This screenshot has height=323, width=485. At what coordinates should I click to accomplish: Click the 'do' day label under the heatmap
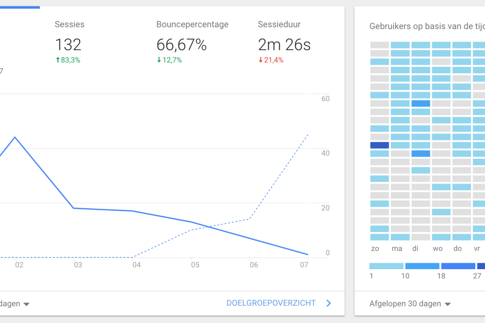pos(458,249)
